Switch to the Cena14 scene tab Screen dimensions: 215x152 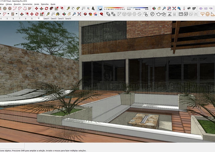coord(68,19)
